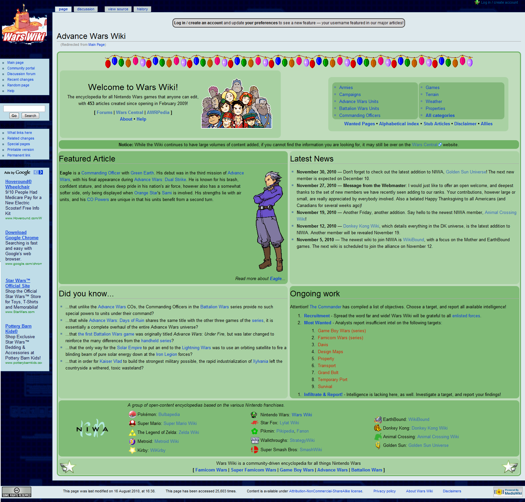Open the Commanding Officers category link
Image resolution: width=525 pixels, height=502 pixels.
(360, 115)
